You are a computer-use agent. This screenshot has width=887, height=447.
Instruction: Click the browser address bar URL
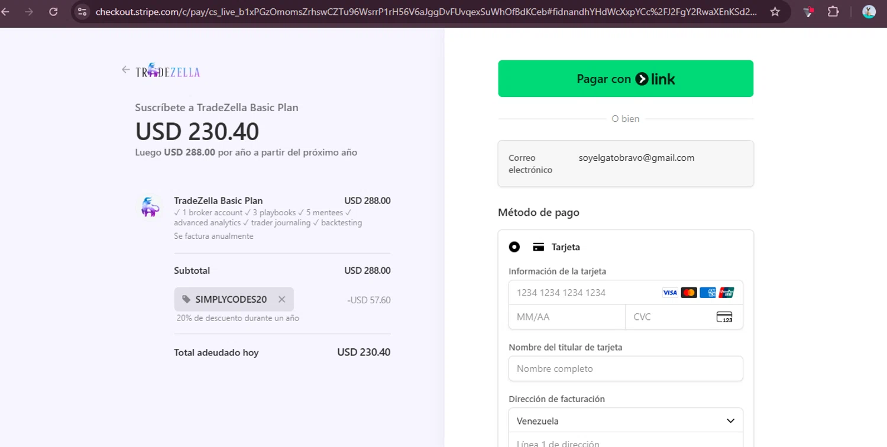(x=426, y=11)
